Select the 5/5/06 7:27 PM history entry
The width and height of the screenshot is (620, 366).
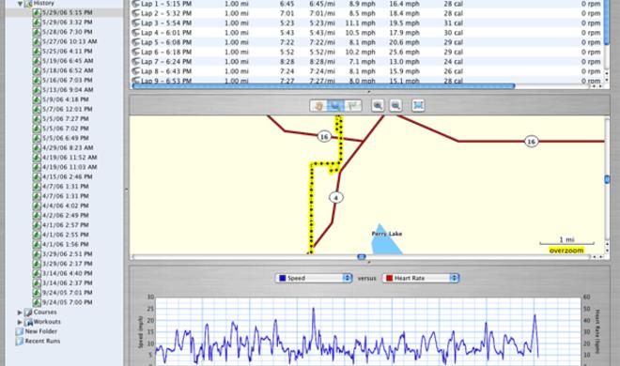[65, 119]
